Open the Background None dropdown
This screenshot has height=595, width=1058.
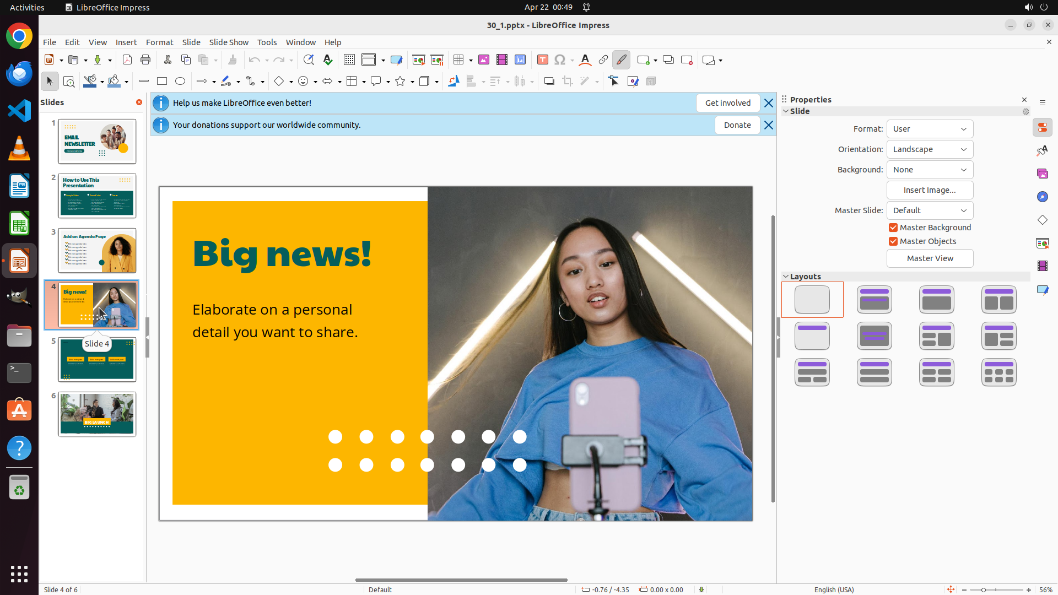coord(930,170)
